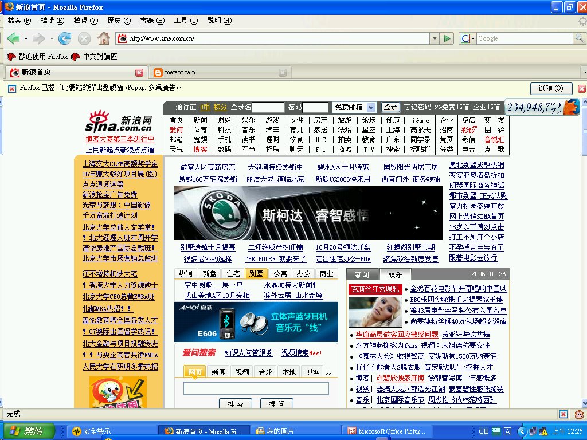Reload the page with the Refresh icon

tap(65, 38)
